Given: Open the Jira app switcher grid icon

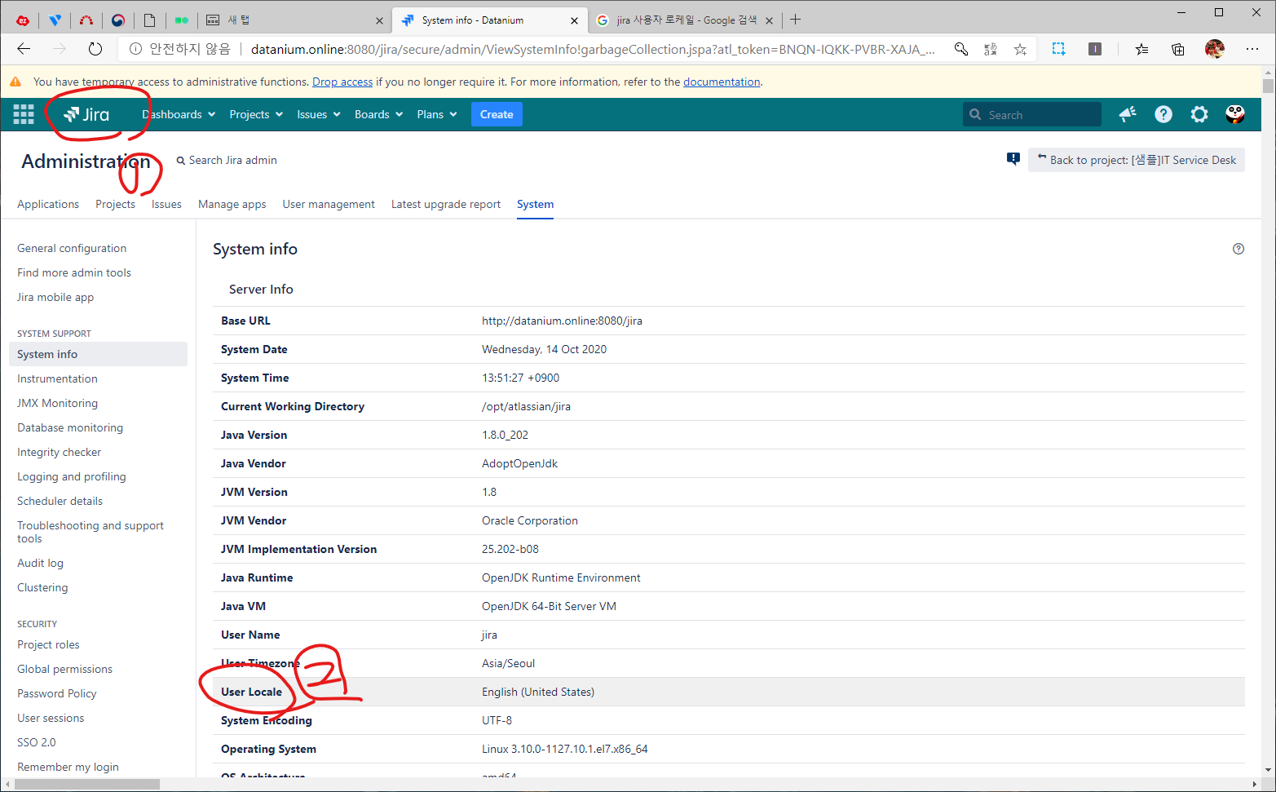Looking at the screenshot, I should point(24,114).
